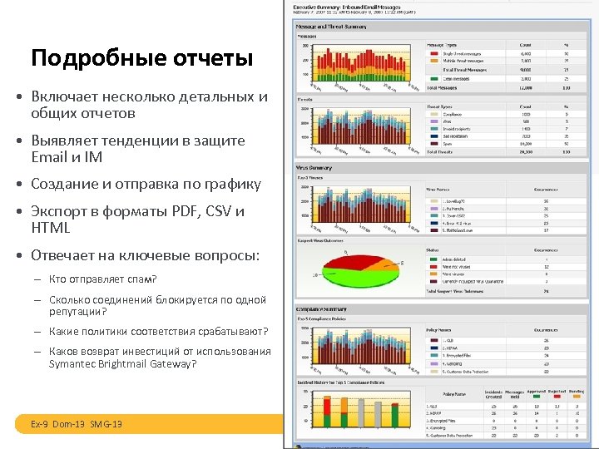This screenshot has width=599, height=449.
Task: Click the maroon Spam legend swatch
Action: [x=434, y=144]
